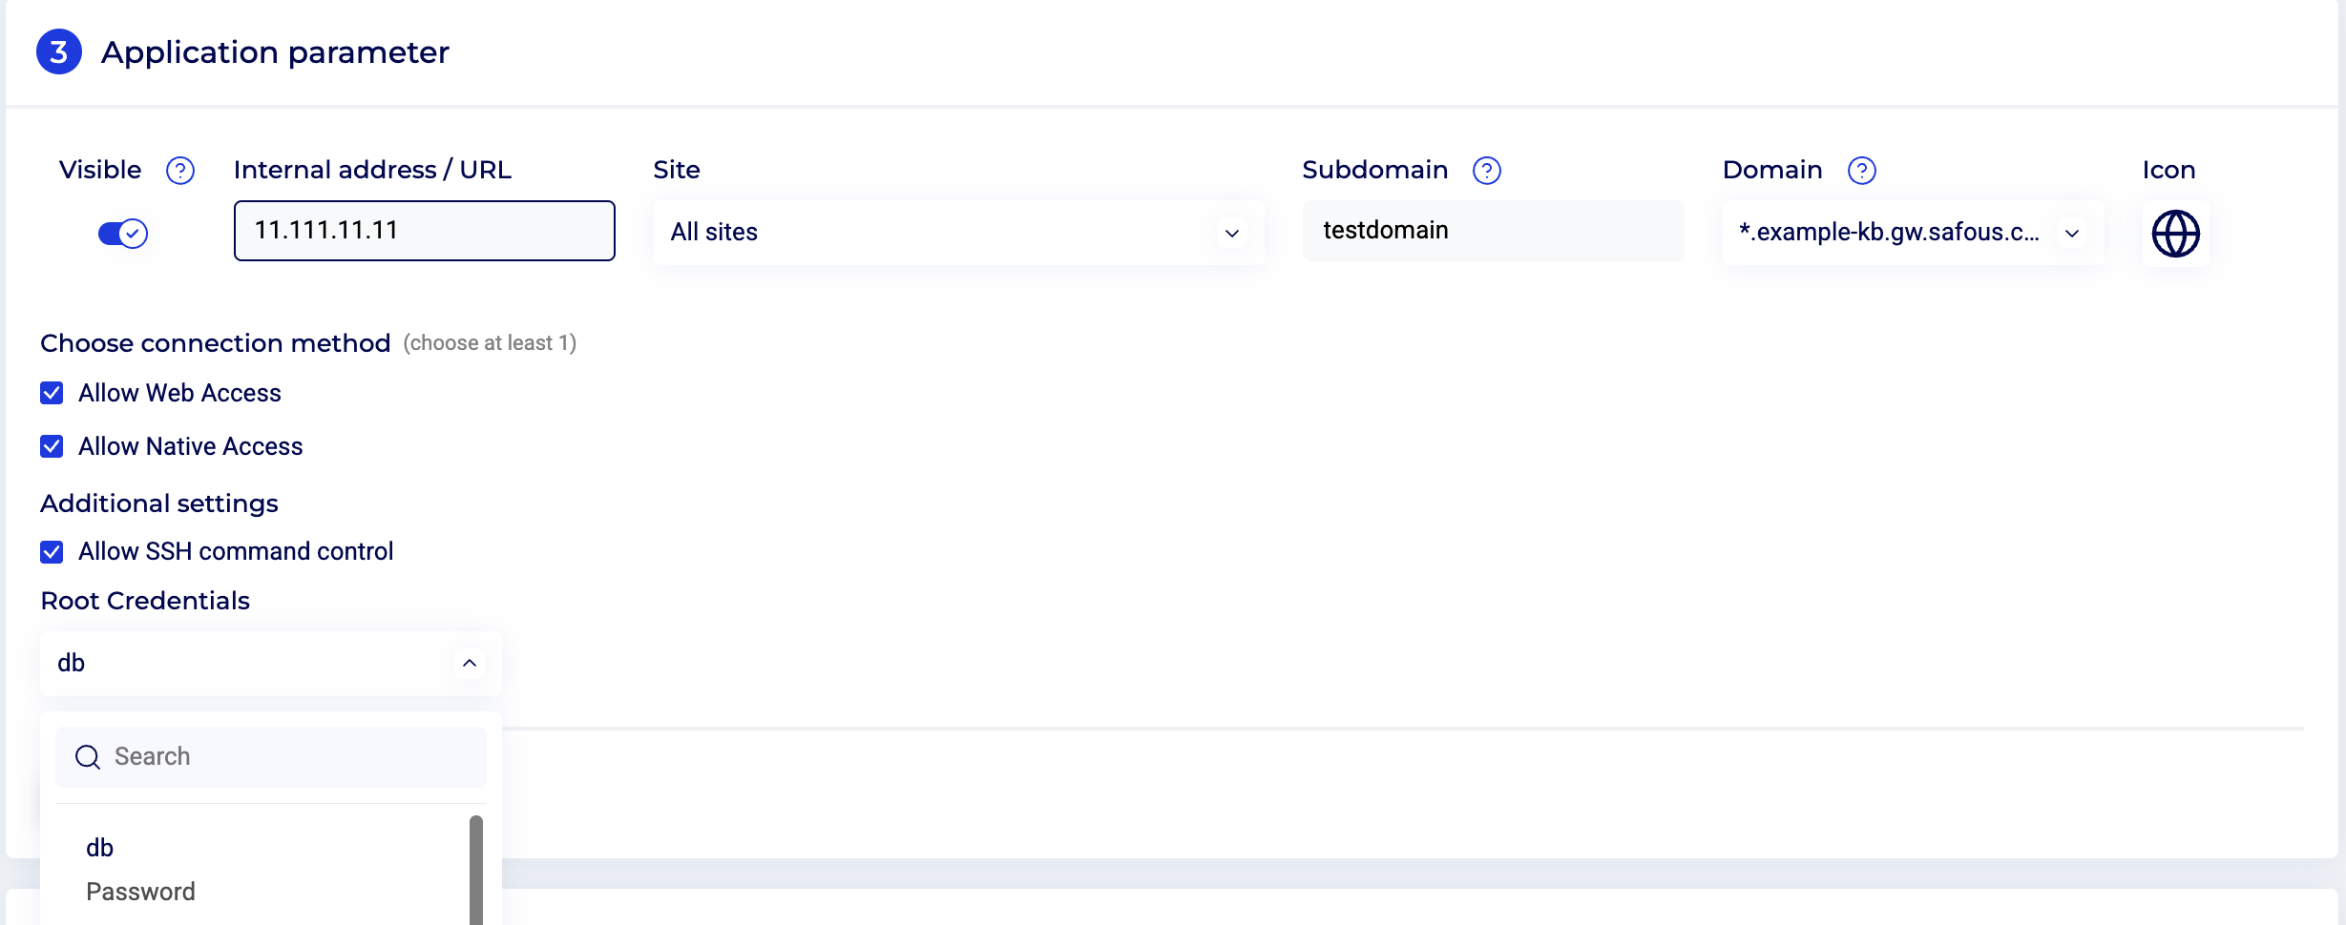Click the Subdomain help question mark icon
The width and height of the screenshot is (2346, 925).
coord(1486,171)
